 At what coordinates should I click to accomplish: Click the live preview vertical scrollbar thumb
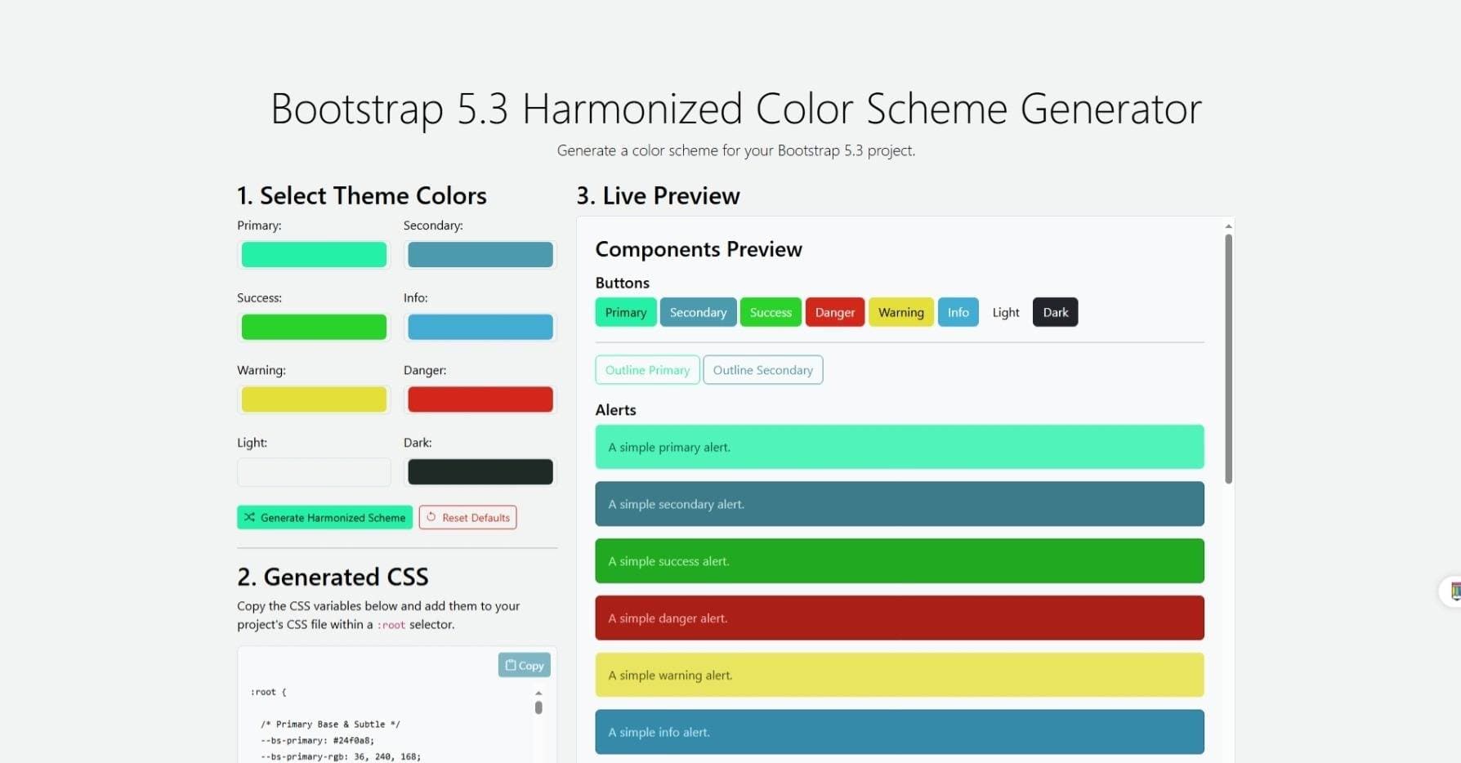click(1228, 359)
